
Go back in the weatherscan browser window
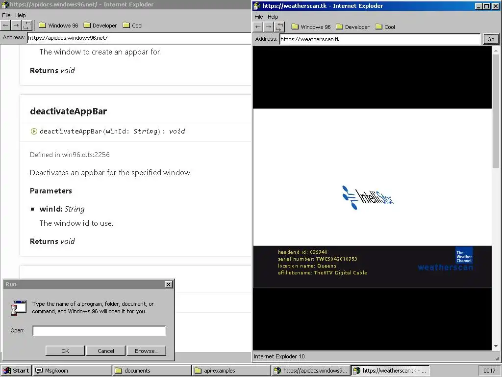(x=258, y=27)
